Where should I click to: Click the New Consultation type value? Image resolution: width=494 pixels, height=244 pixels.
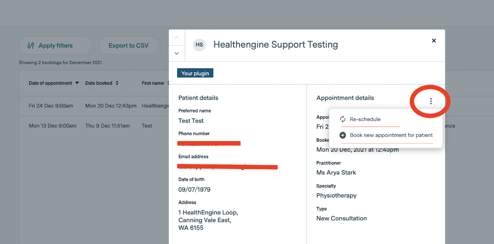coord(341,218)
